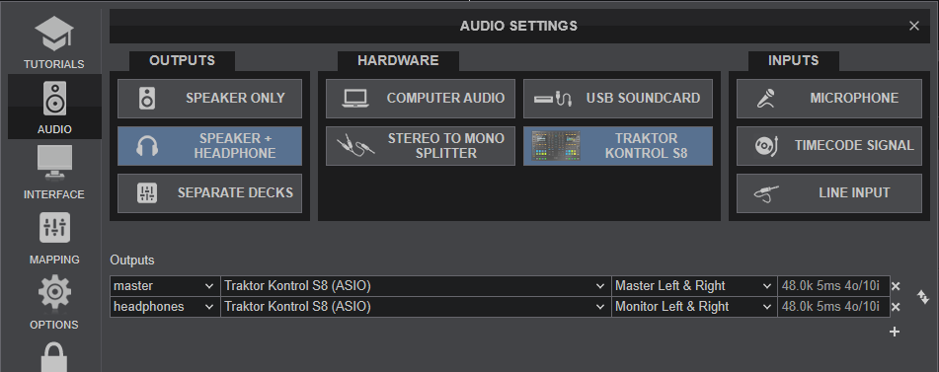Image resolution: width=939 pixels, height=372 pixels.
Task: Open the Mapping settings sliders icon
Action: [x=54, y=227]
